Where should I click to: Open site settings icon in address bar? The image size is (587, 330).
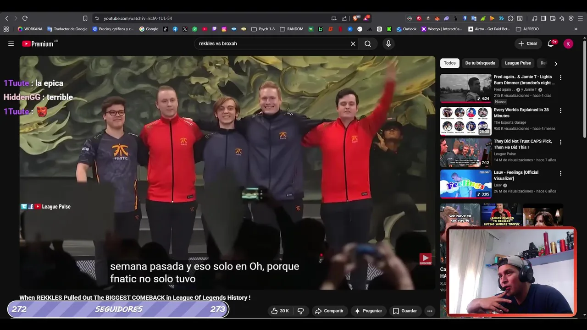(x=97, y=18)
